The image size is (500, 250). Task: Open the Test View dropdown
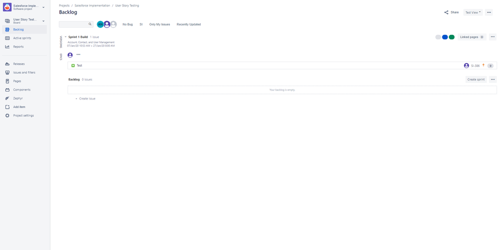coord(473,12)
